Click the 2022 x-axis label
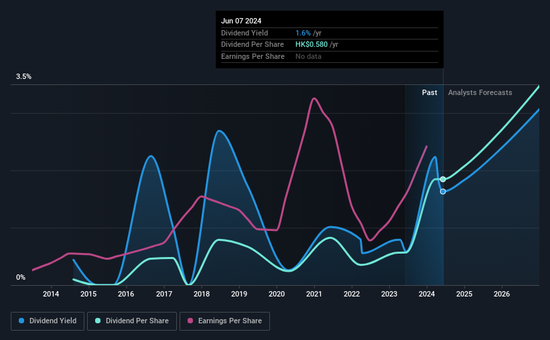Viewport: 550px width, 340px height. click(x=352, y=294)
